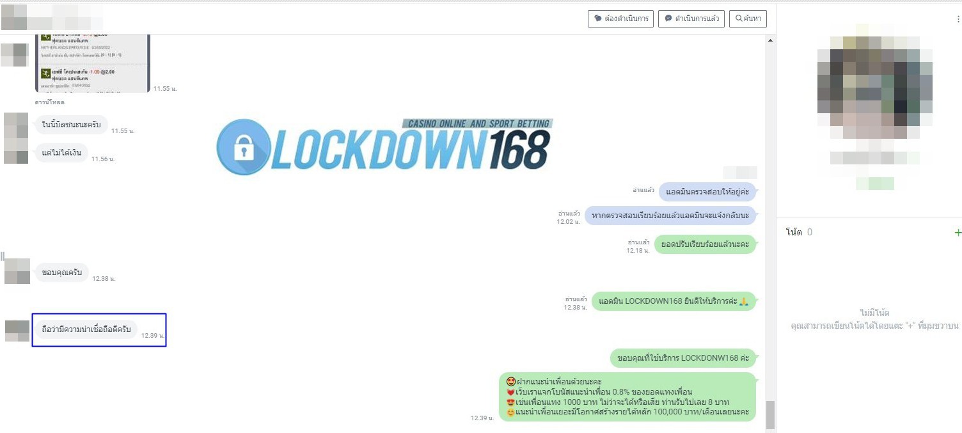Click the three-dot menu above the profile picture

[x=958, y=20]
